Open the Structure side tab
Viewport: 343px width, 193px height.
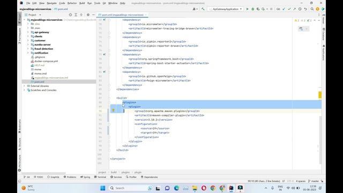click(19, 144)
